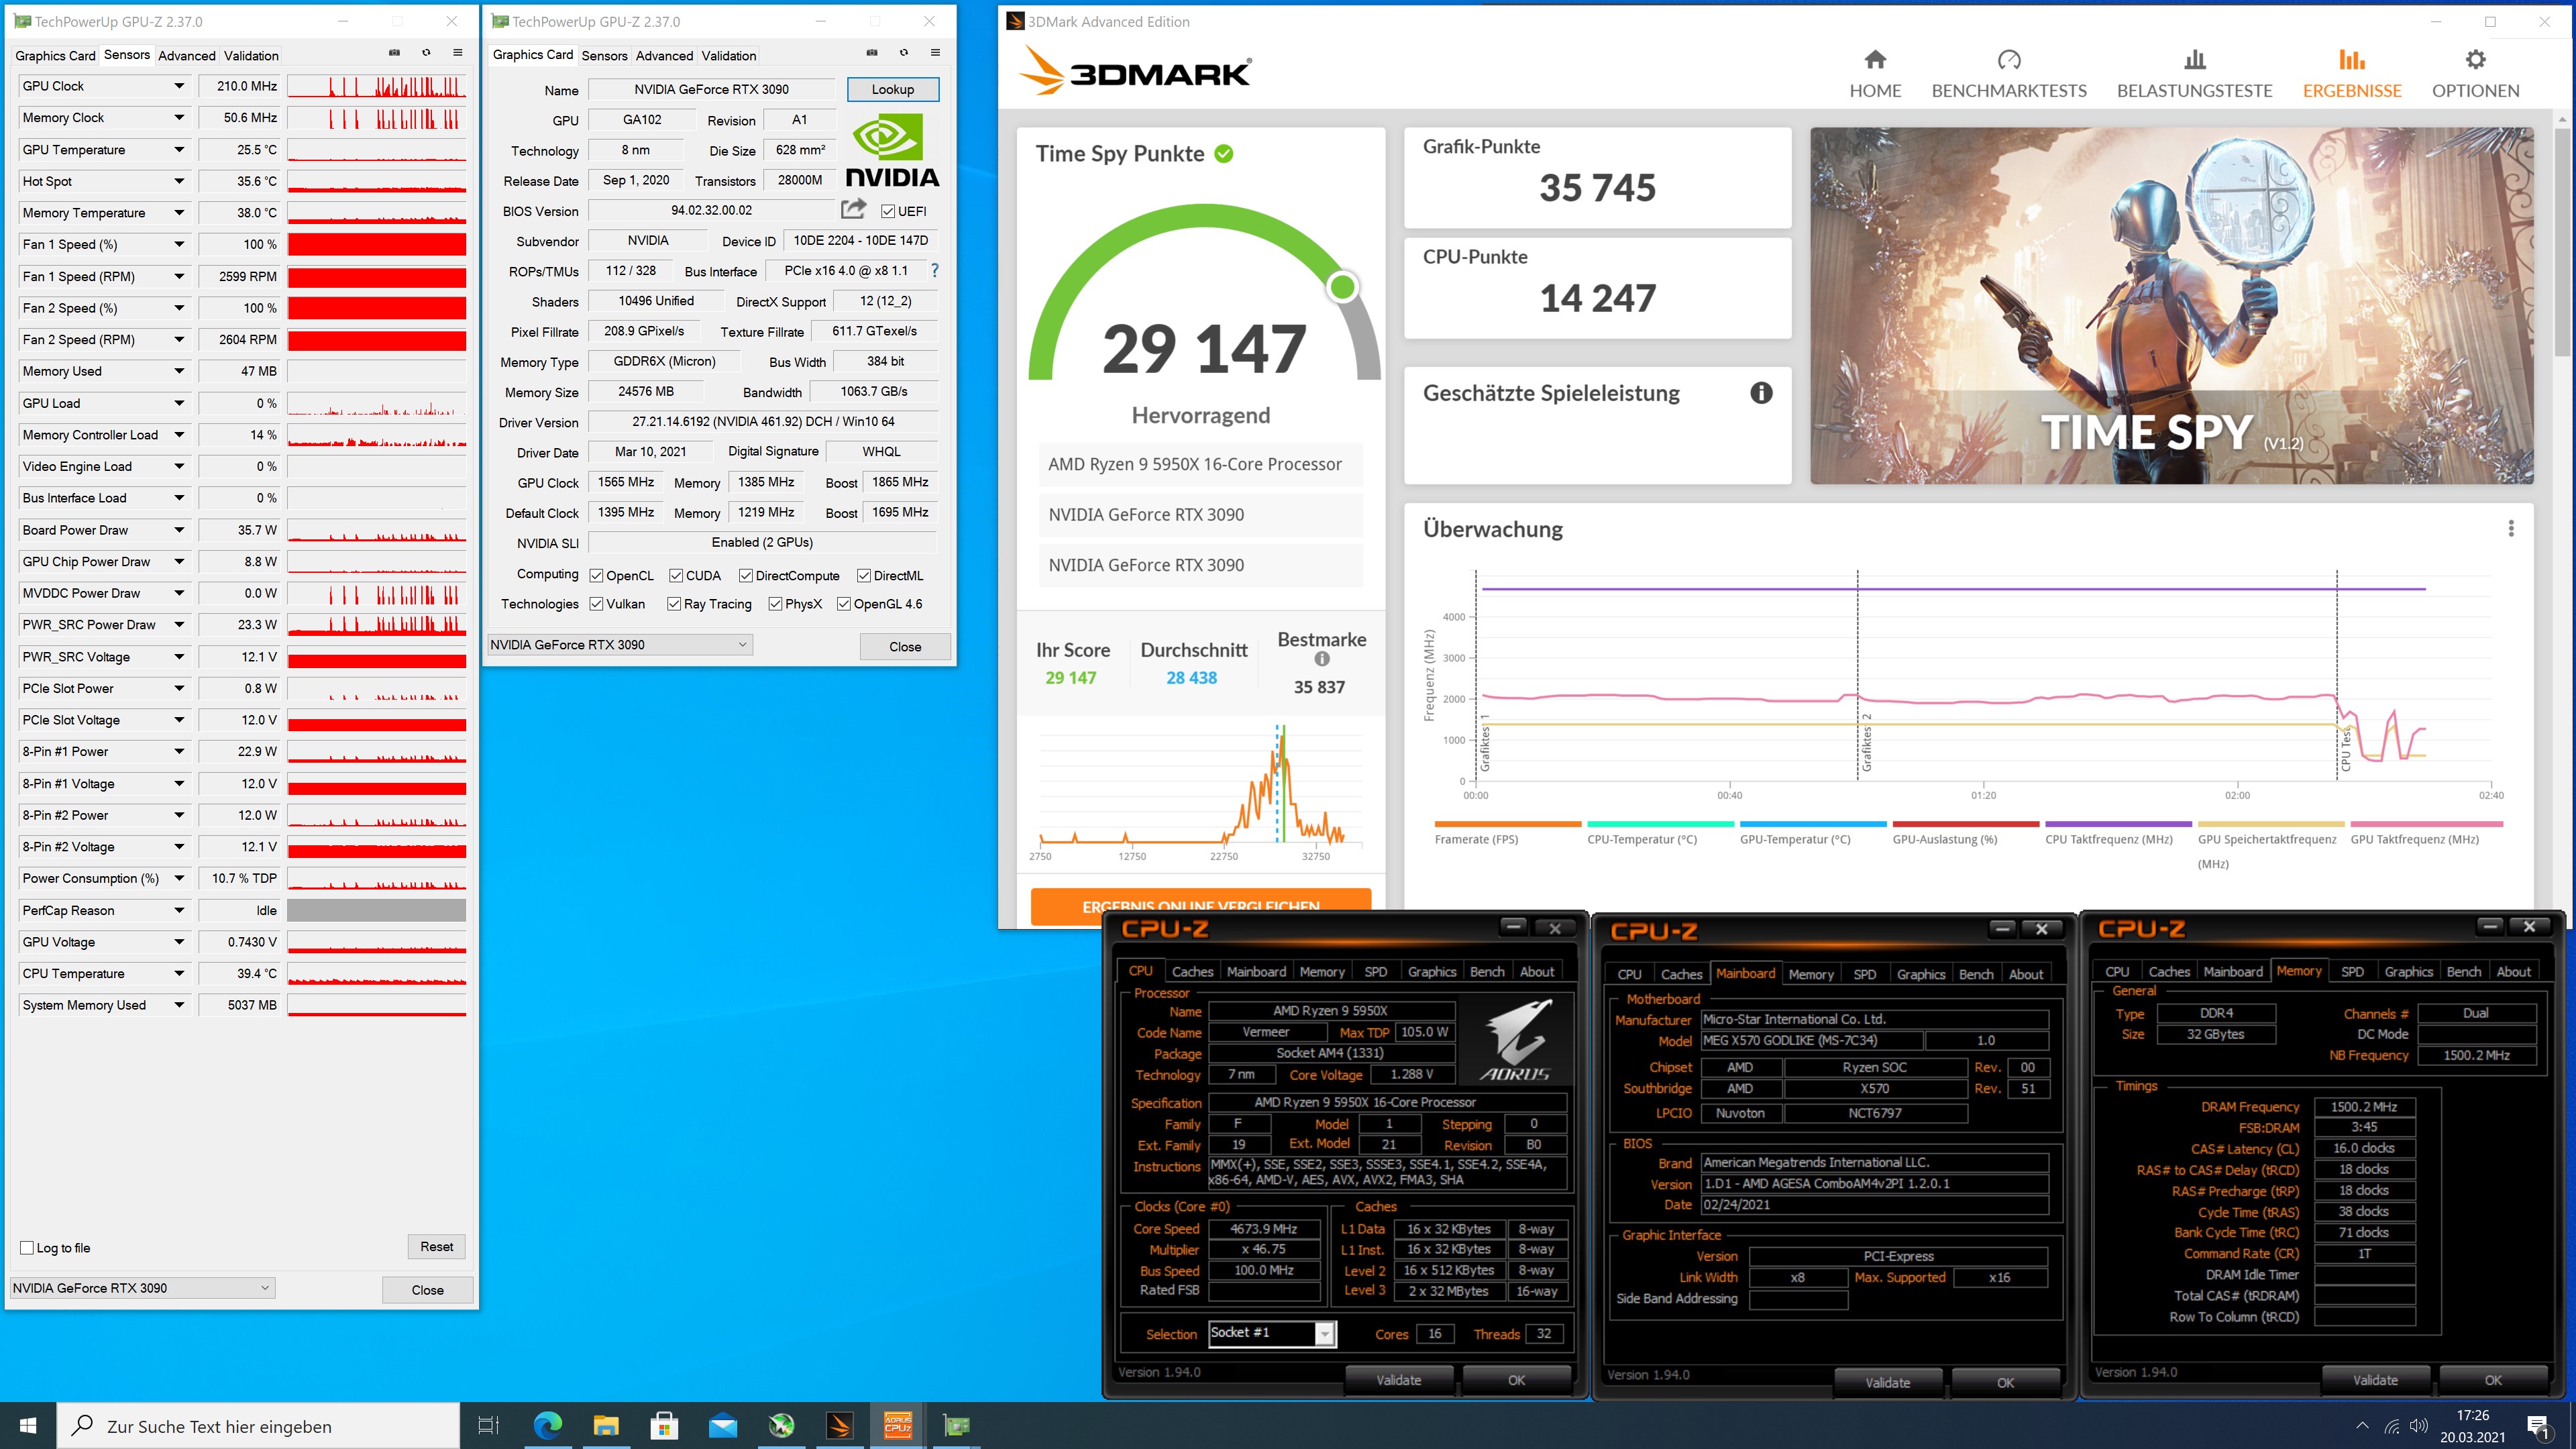Toggle Log to file checkbox

click(27, 1248)
